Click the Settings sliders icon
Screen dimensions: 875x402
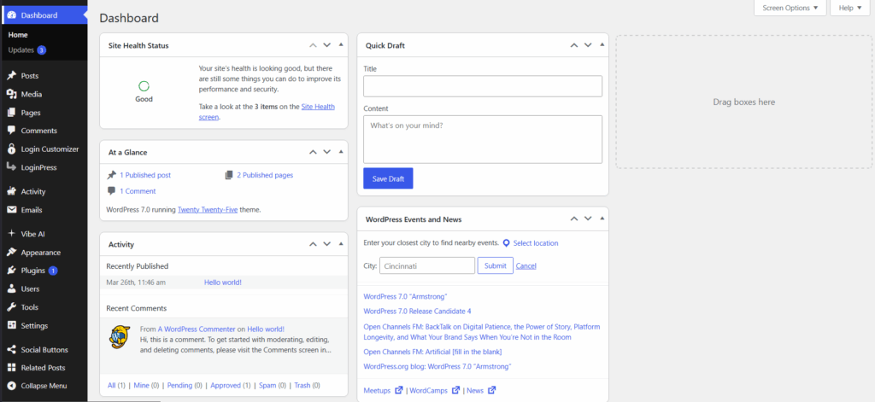11,326
